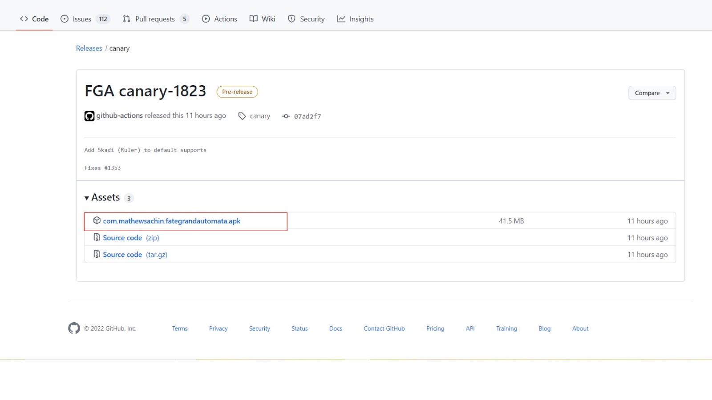The image size is (712, 400).
Task: Click the Fixes #1353 text
Action: point(102,168)
